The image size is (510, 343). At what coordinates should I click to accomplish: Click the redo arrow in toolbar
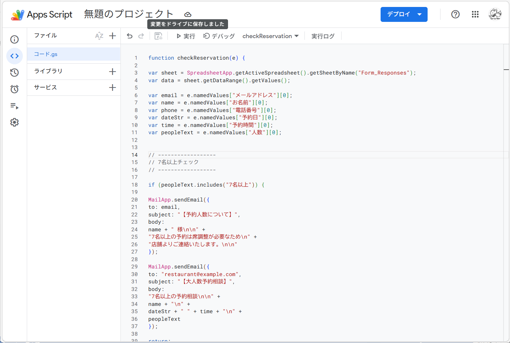pos(141,36)
